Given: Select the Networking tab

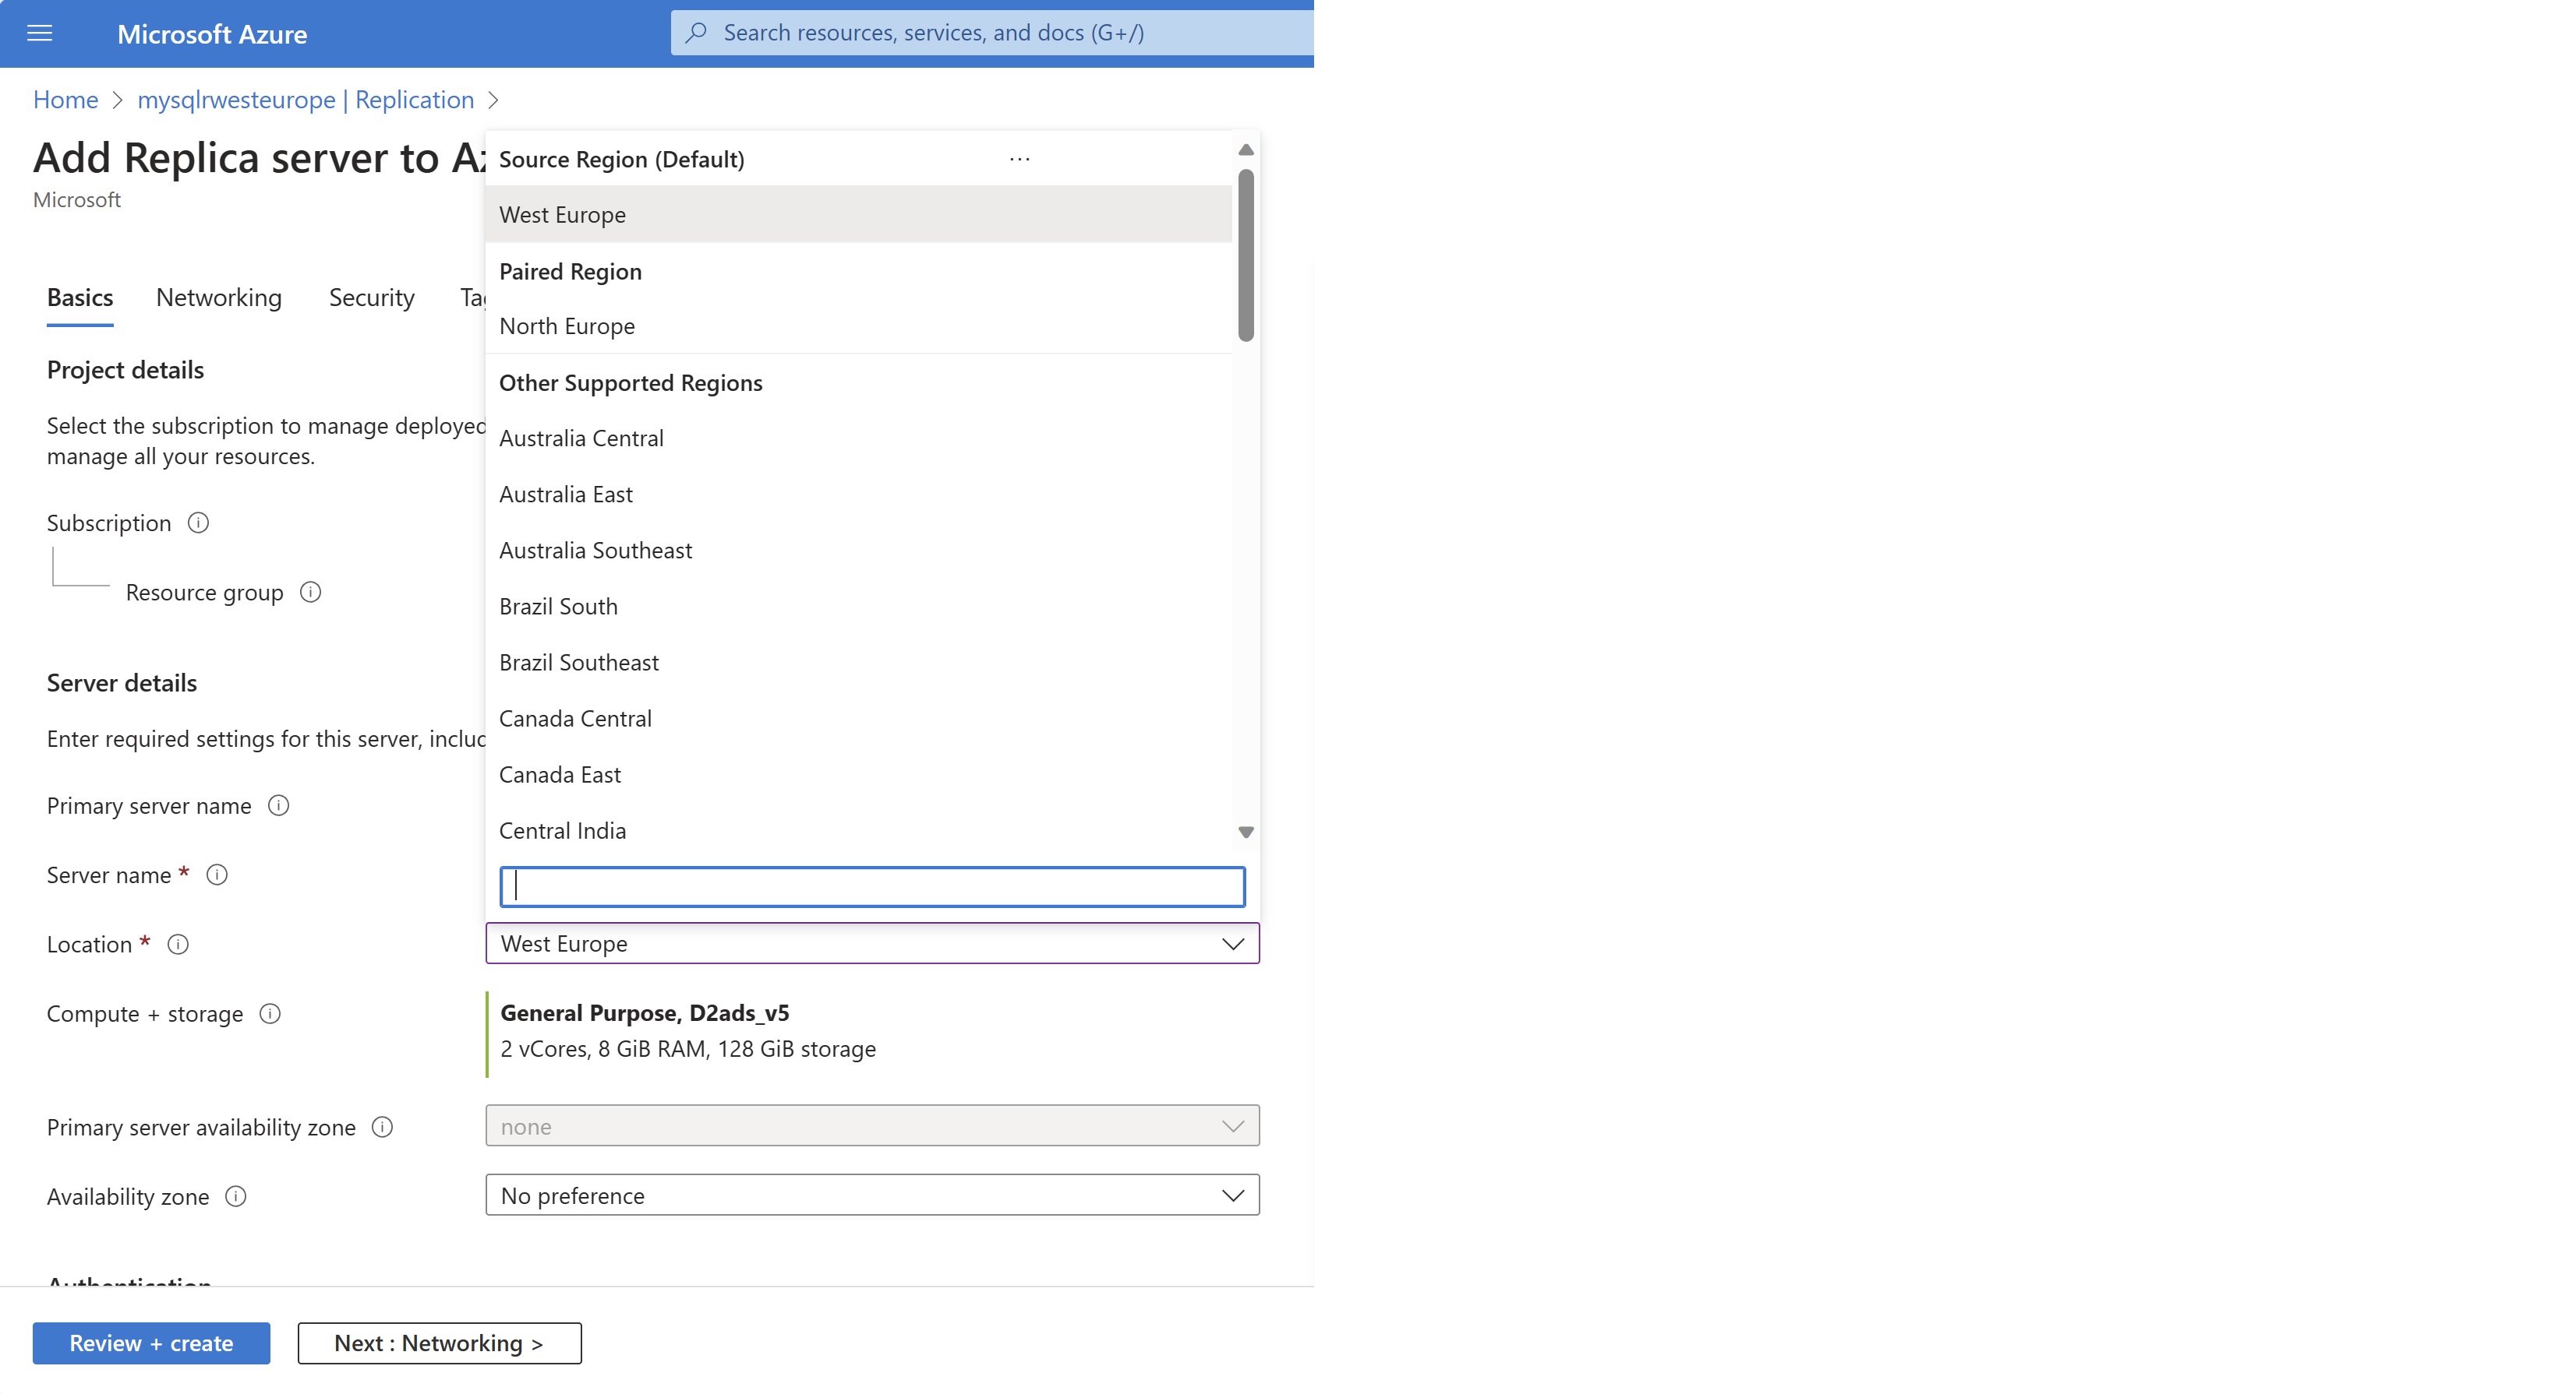Looking at the screenshot, I should coord(220,297).
